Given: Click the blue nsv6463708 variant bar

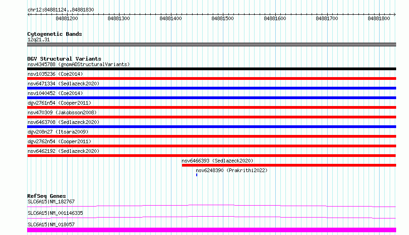Looking at the screenshot, I should click(211, 127).
